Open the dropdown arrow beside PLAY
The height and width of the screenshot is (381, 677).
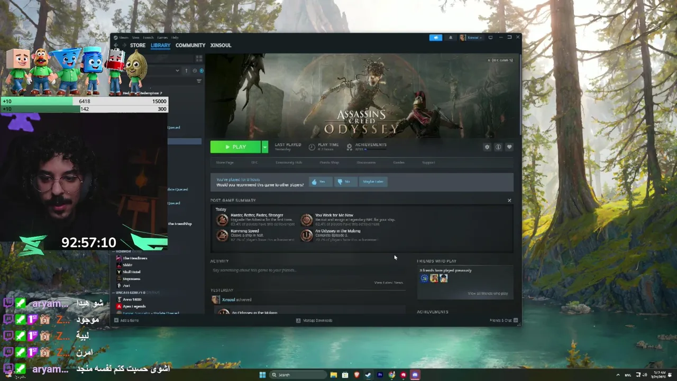265,147
